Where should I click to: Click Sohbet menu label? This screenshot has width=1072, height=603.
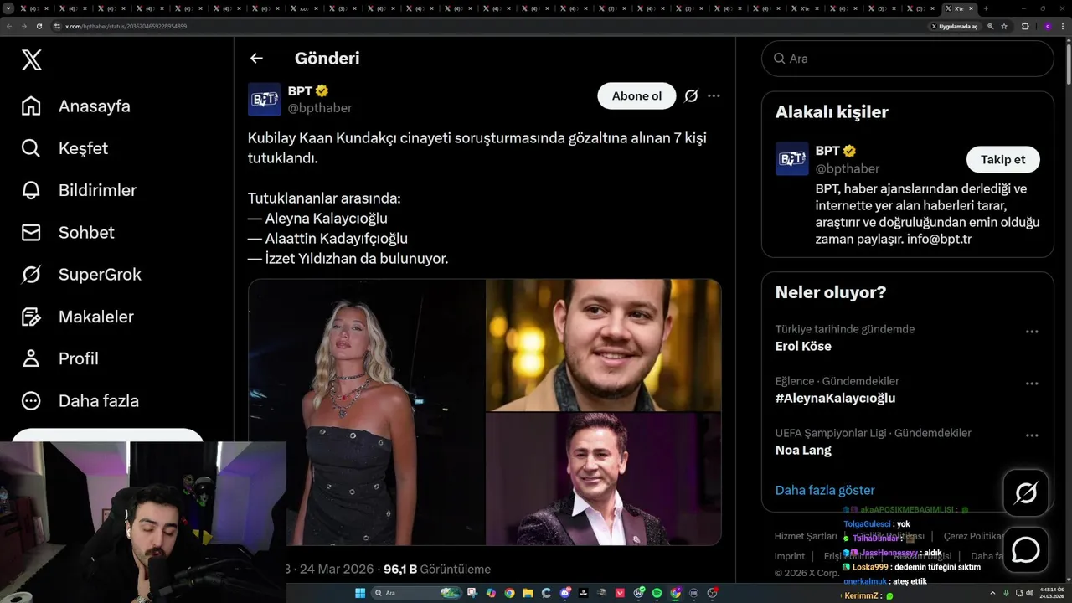(x=86, y=232)
